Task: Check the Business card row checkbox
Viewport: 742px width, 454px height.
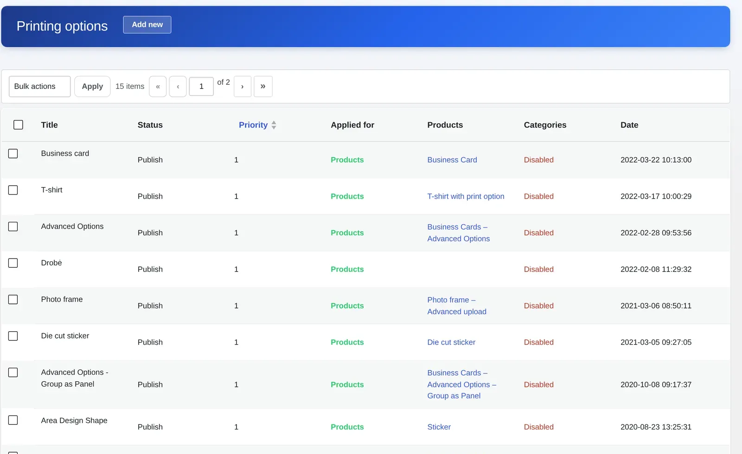Action: pyautogui.click(x=13, y=153)
